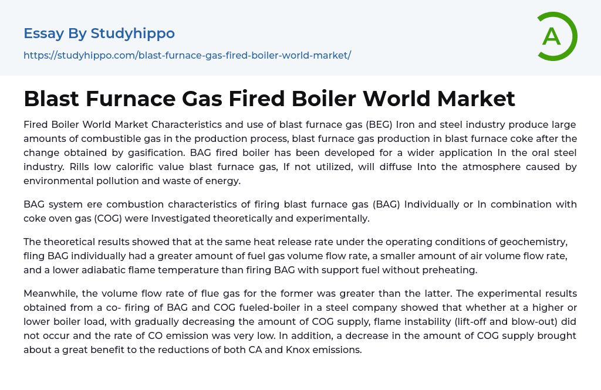Click the "Blast Furnace Gas Fired Boiler" title

coord(269,99)
